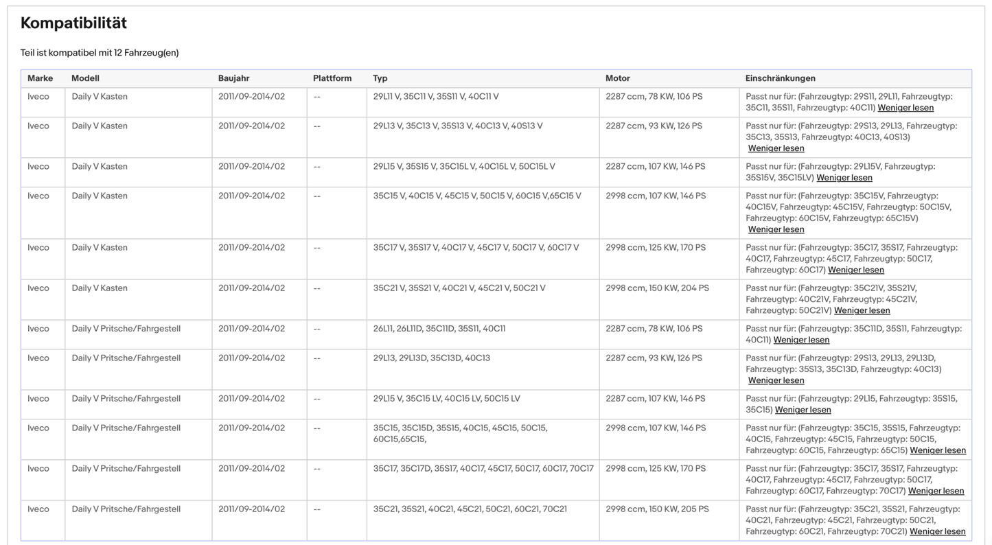992x545 pixels.
Task: Click the "Modell" column header
Action: click(85, 78)
